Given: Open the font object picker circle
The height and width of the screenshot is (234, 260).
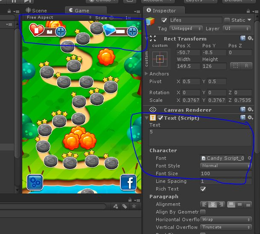Looking at the screenshot, I should click(x=249, y=158).
